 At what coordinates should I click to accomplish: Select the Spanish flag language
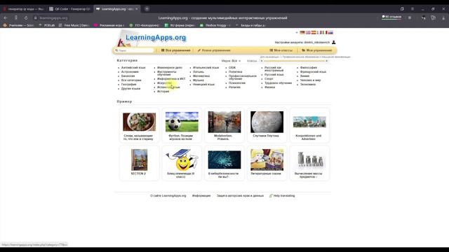coord(314,33)
